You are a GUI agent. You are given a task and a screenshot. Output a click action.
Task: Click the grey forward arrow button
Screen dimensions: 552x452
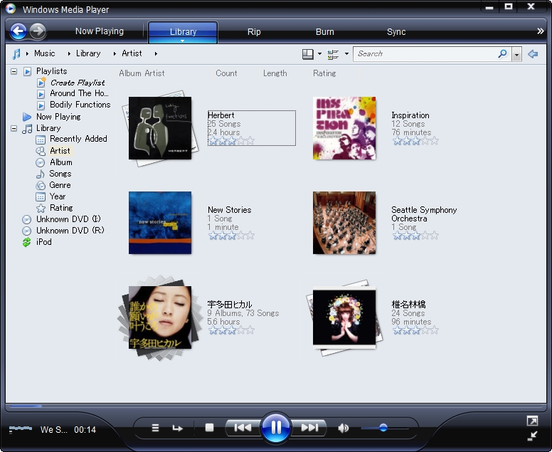click(x=38, y=31)
